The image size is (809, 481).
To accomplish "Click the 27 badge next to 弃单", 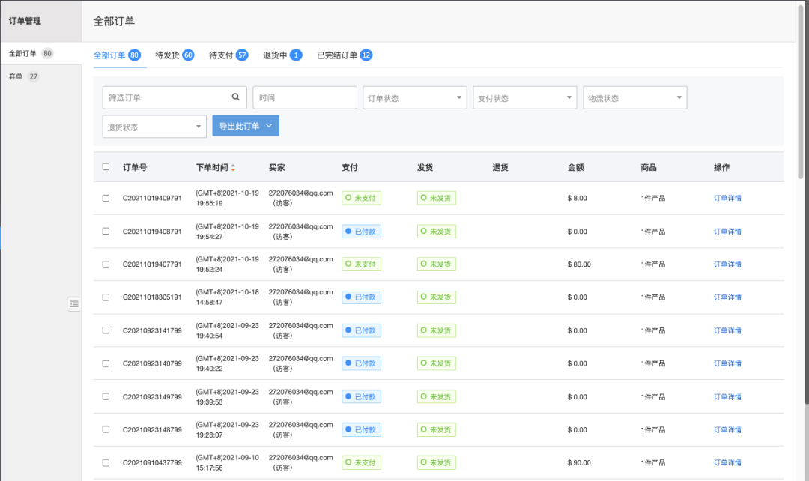I will [34, 76].
